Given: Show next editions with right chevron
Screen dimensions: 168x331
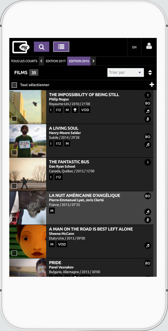Looking at the screenshot, I should 93,61.
